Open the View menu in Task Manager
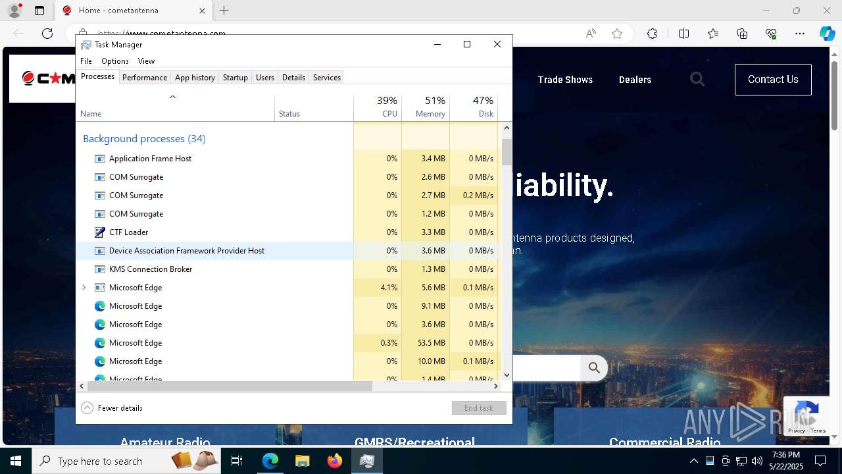 (146, 61)
